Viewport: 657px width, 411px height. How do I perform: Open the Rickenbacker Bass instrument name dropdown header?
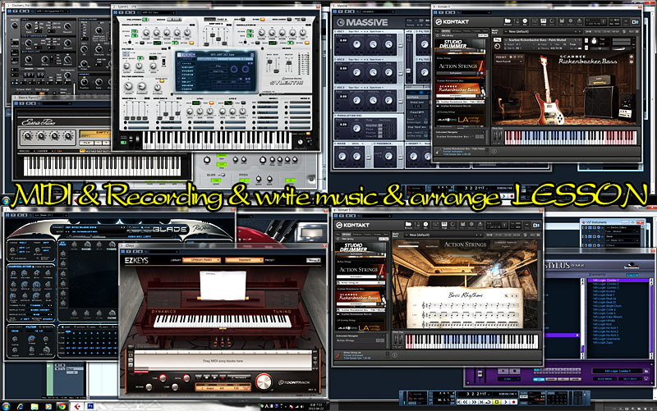click(543, 39)
